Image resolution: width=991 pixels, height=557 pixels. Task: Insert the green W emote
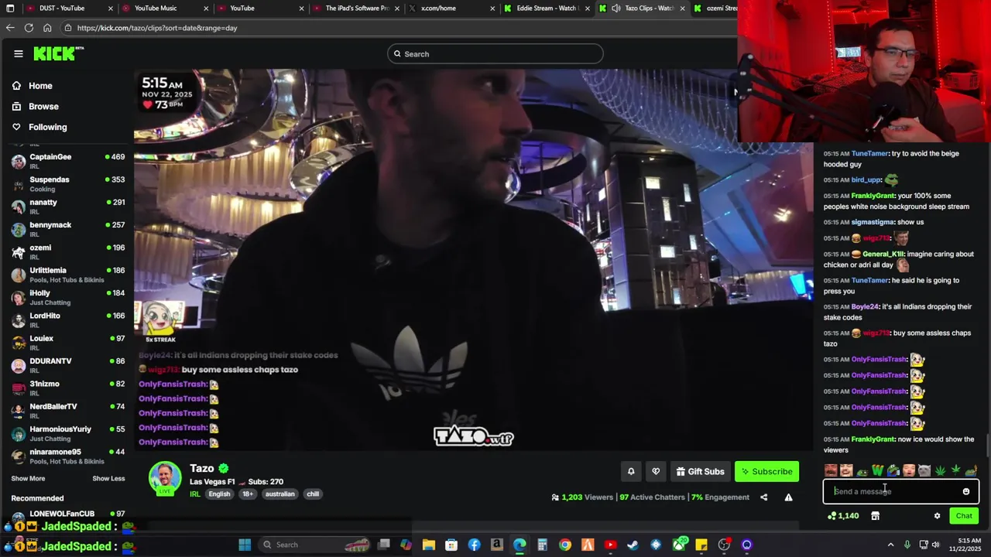point(877,470)
